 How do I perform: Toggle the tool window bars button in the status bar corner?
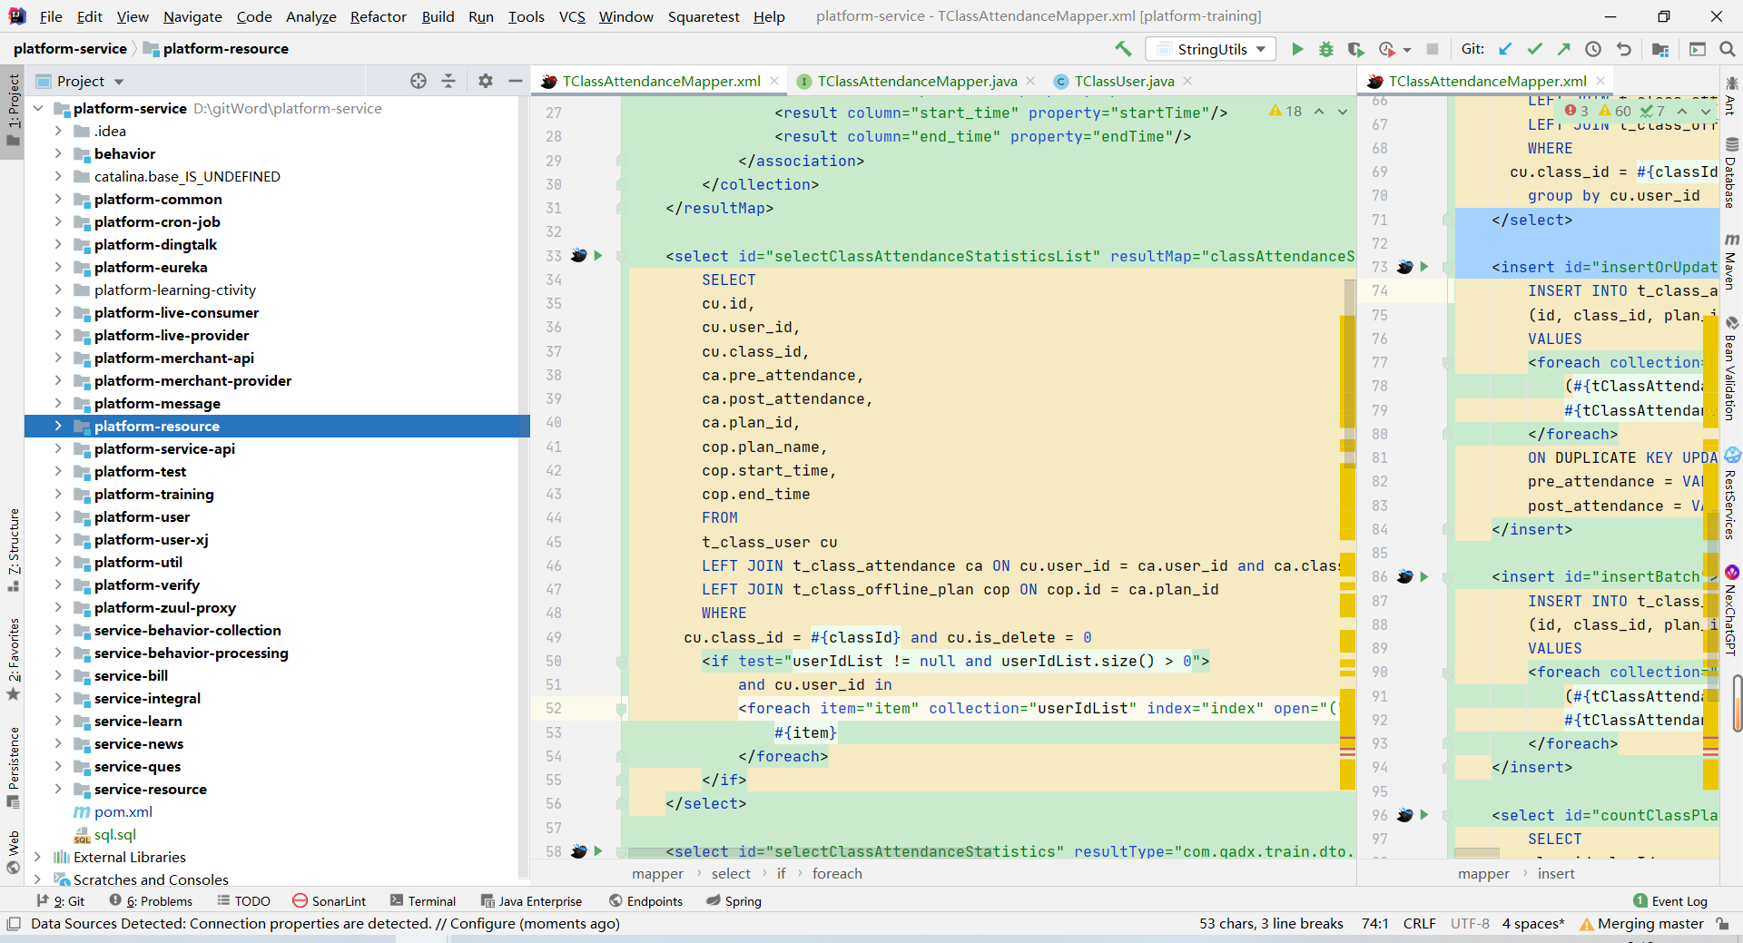tap(13, 924)
